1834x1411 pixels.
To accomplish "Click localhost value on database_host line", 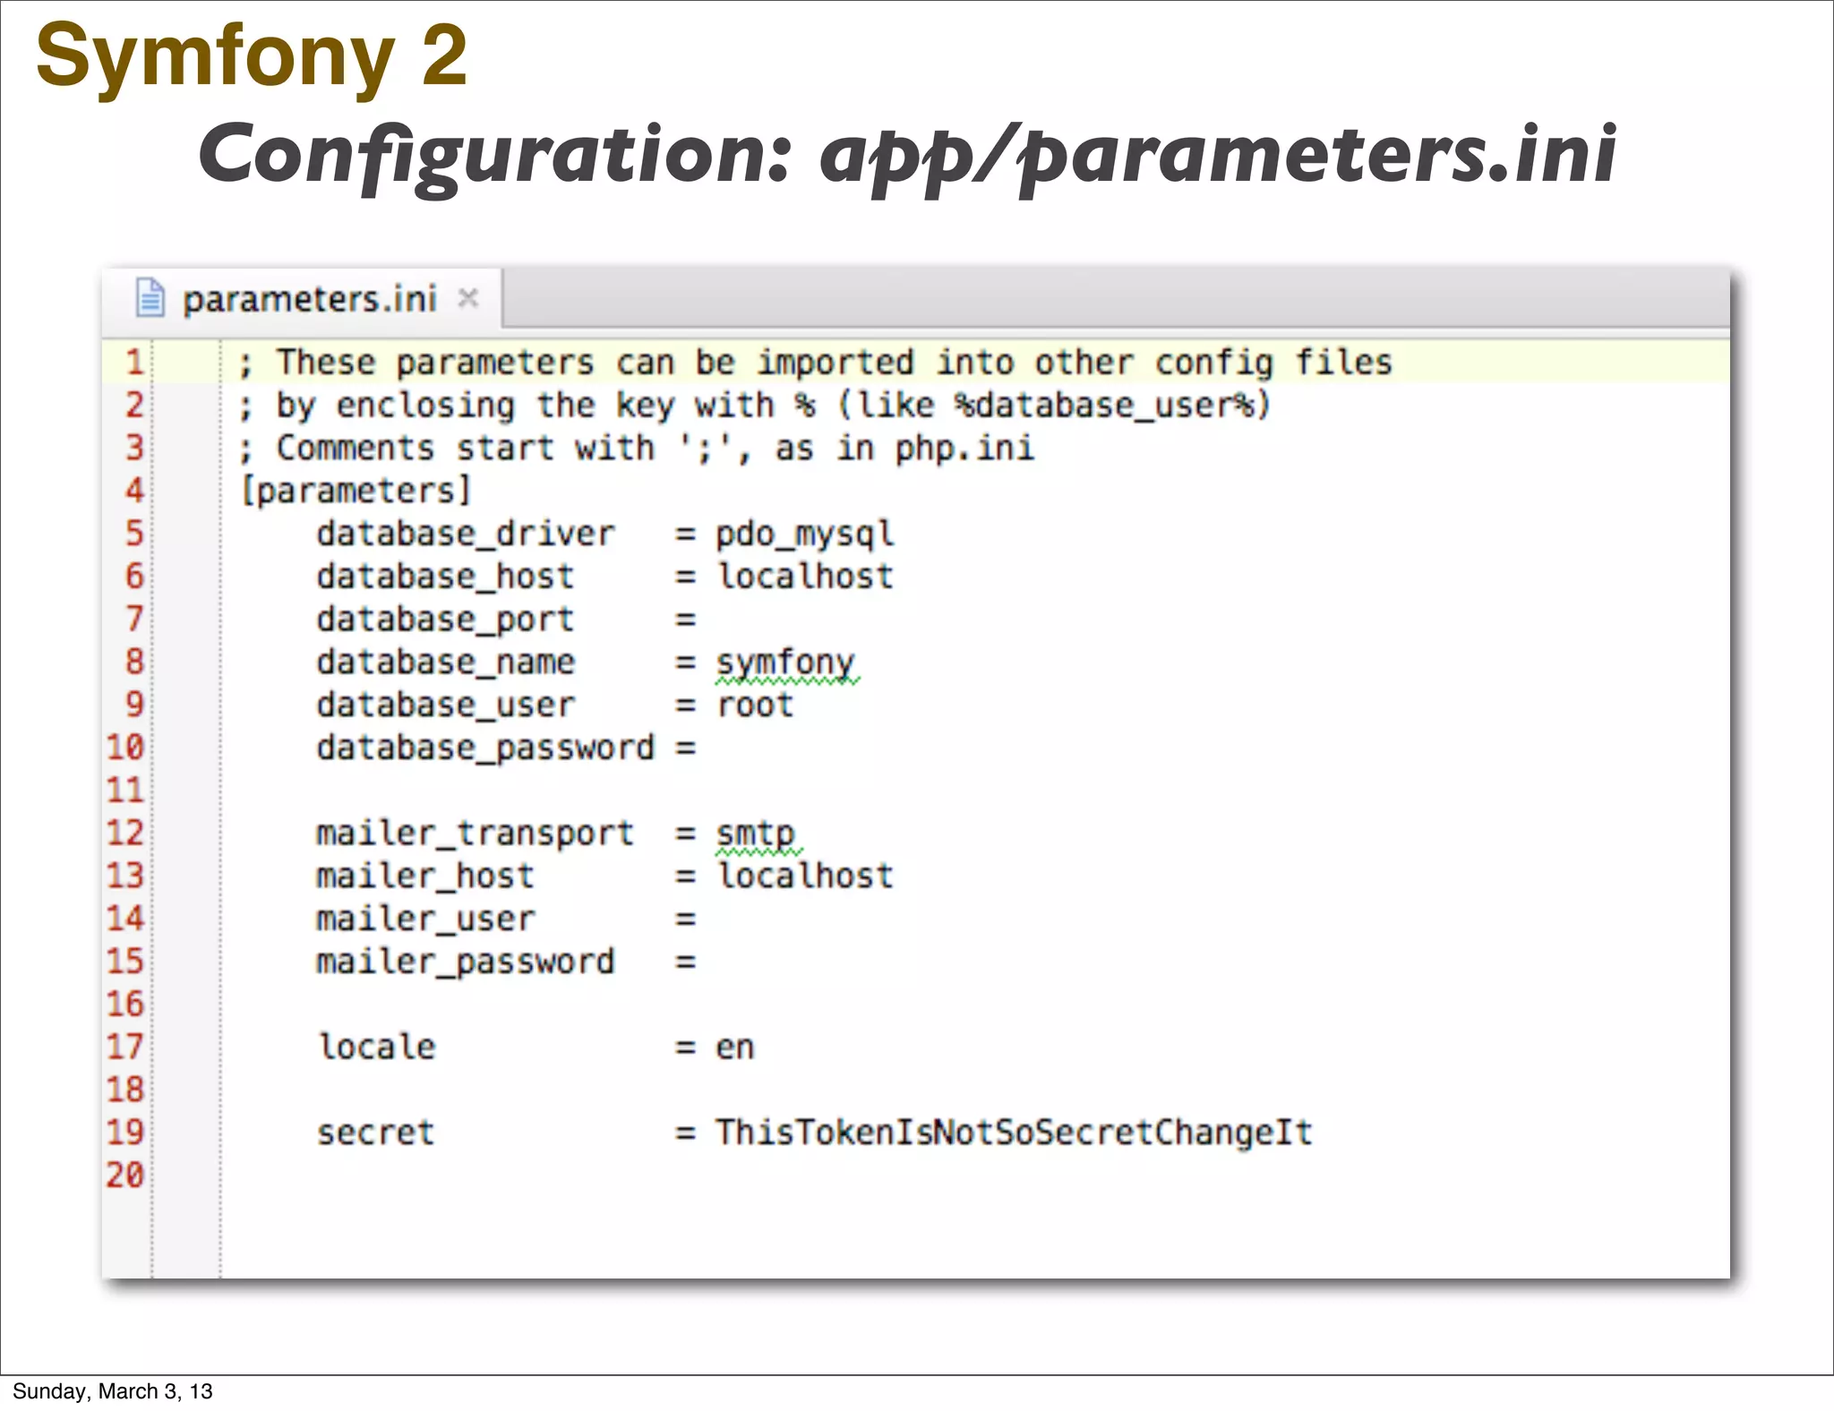I will pos(804,577).
